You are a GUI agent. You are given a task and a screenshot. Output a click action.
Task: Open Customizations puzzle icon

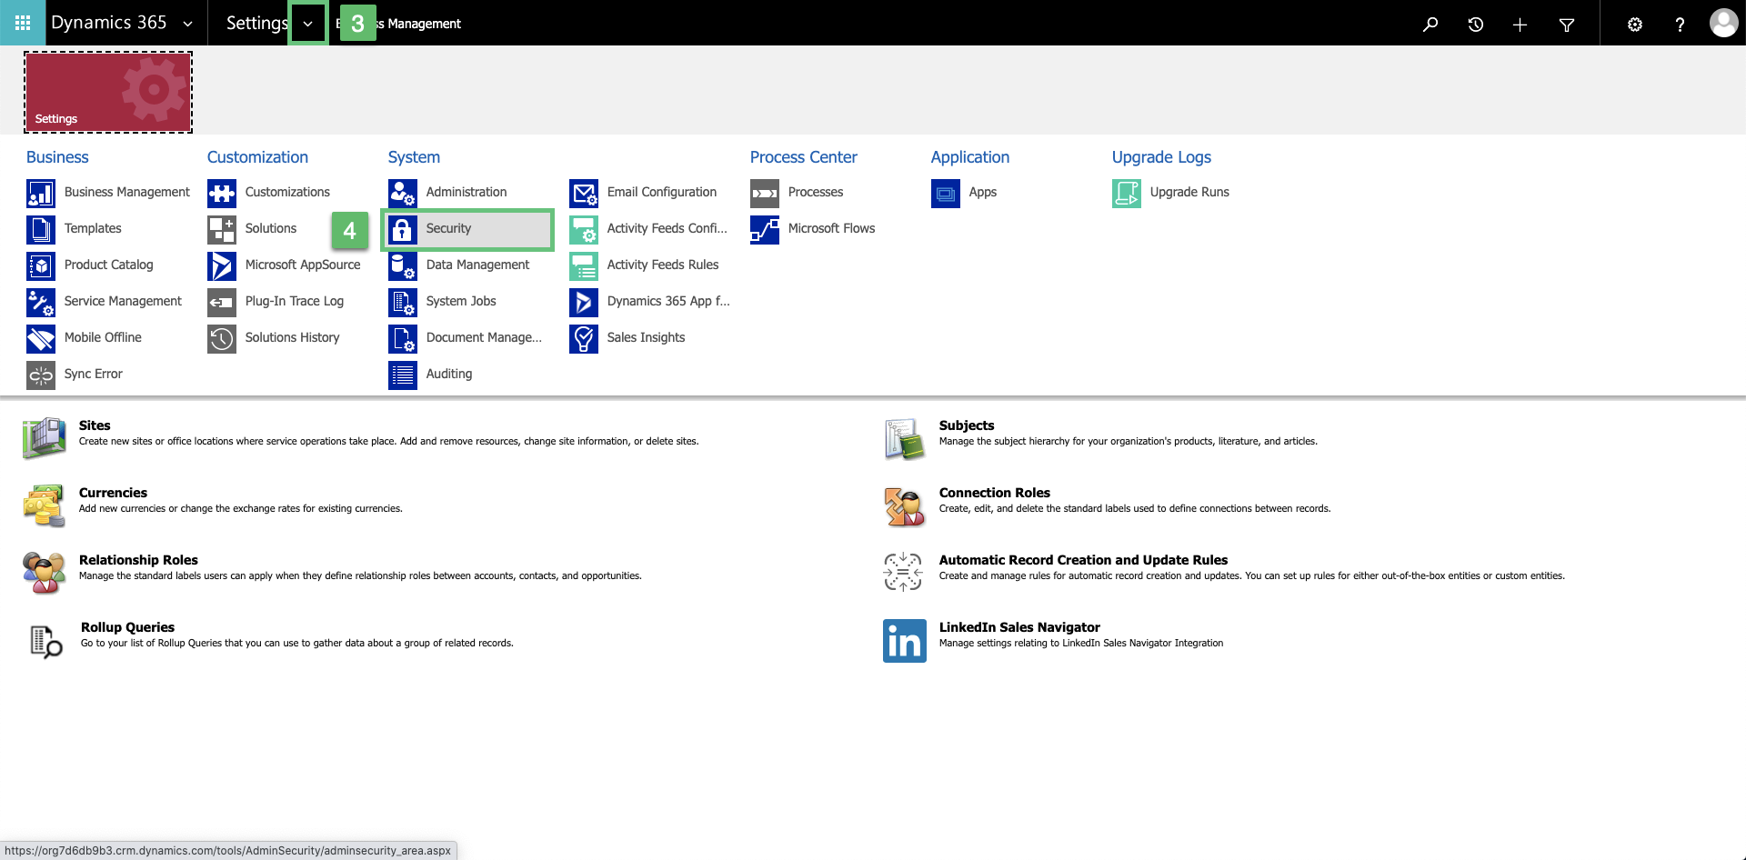(222, 194)
